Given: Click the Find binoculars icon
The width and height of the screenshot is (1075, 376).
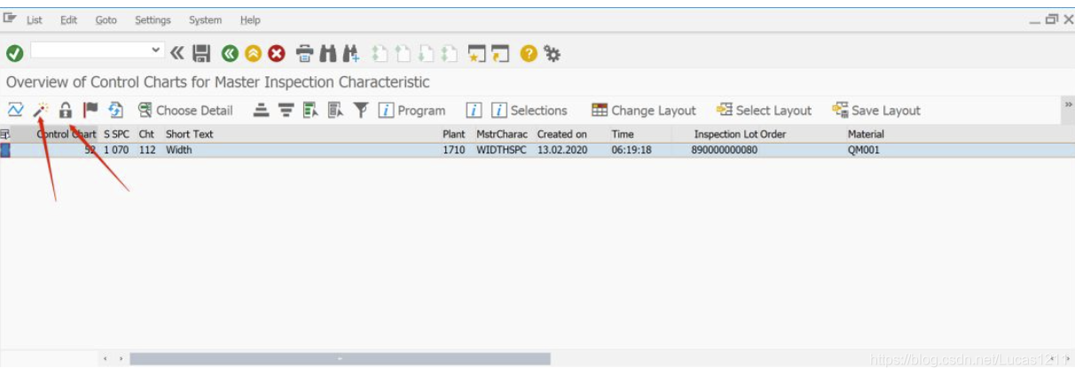Looking at the screenshot, I should [326, 54].
